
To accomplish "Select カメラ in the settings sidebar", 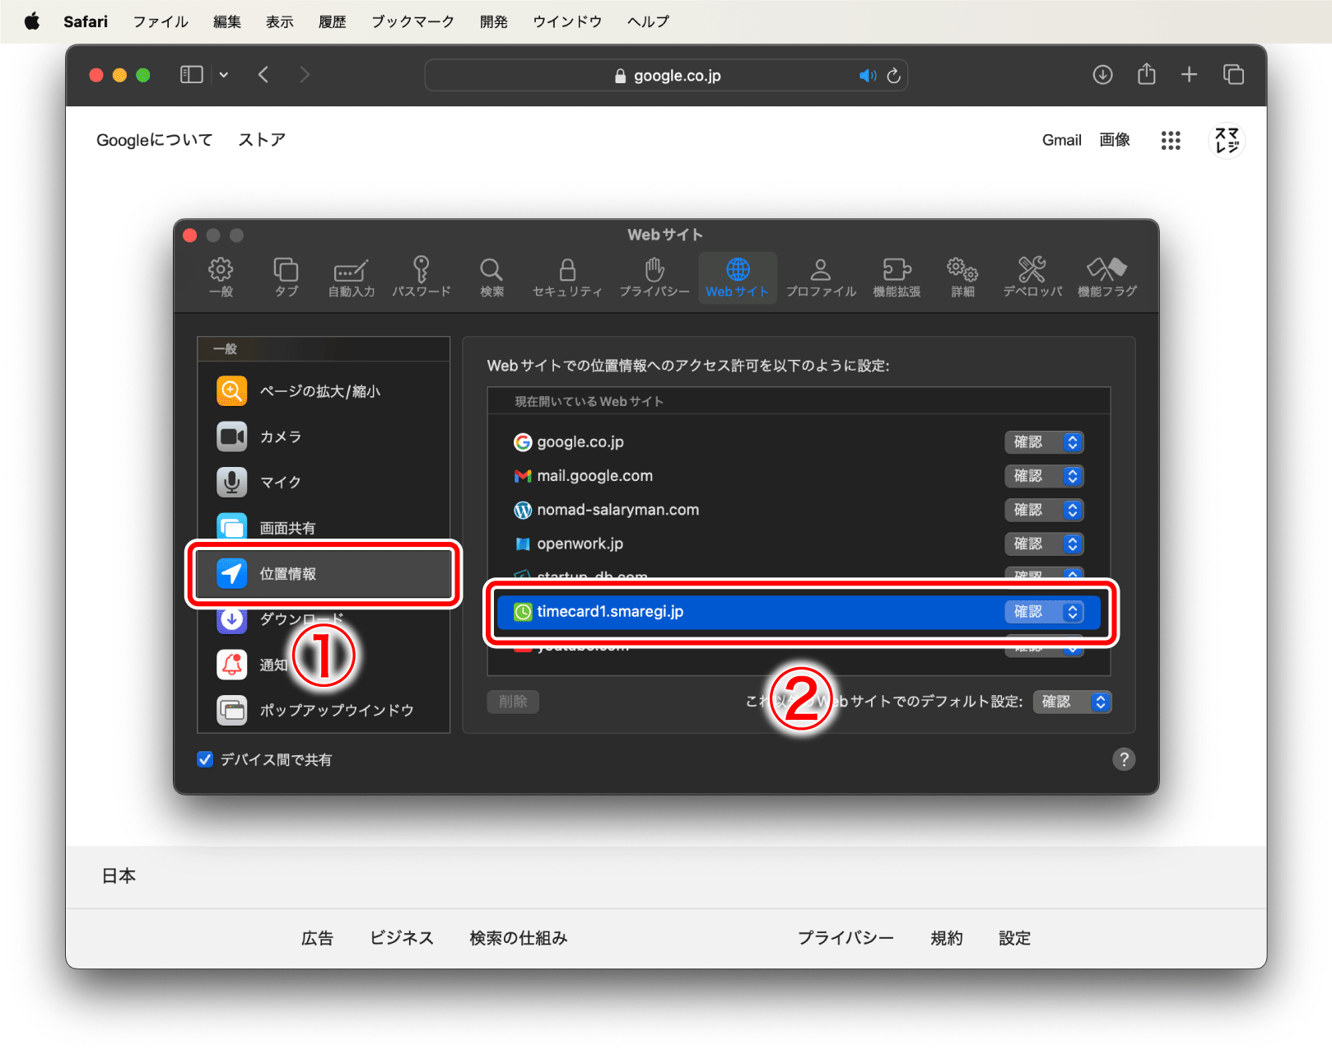I will click(281, 437).
